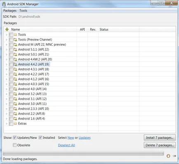Click the Android M package folder icon

coord(15,45)
